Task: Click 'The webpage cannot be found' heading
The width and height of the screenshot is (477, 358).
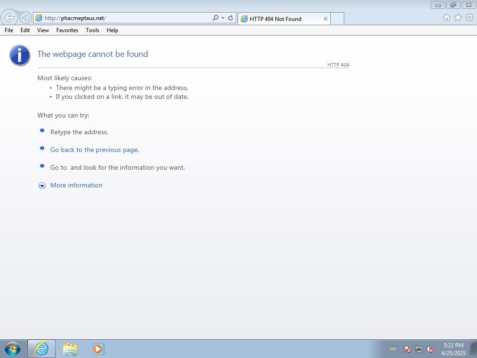Action: [93, 54]
